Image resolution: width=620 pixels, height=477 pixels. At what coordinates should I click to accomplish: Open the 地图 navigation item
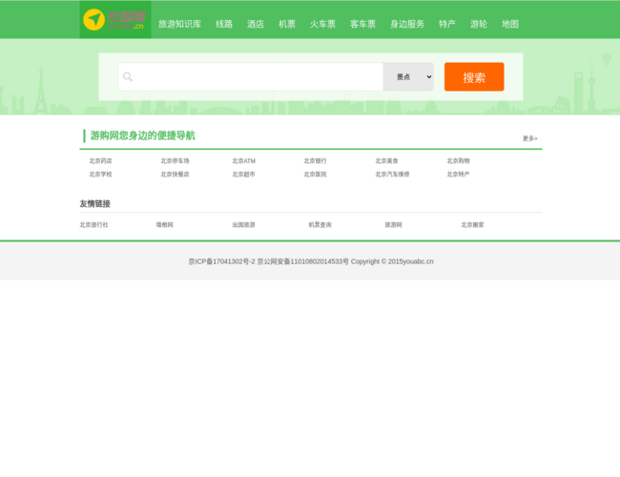point(510,24)
